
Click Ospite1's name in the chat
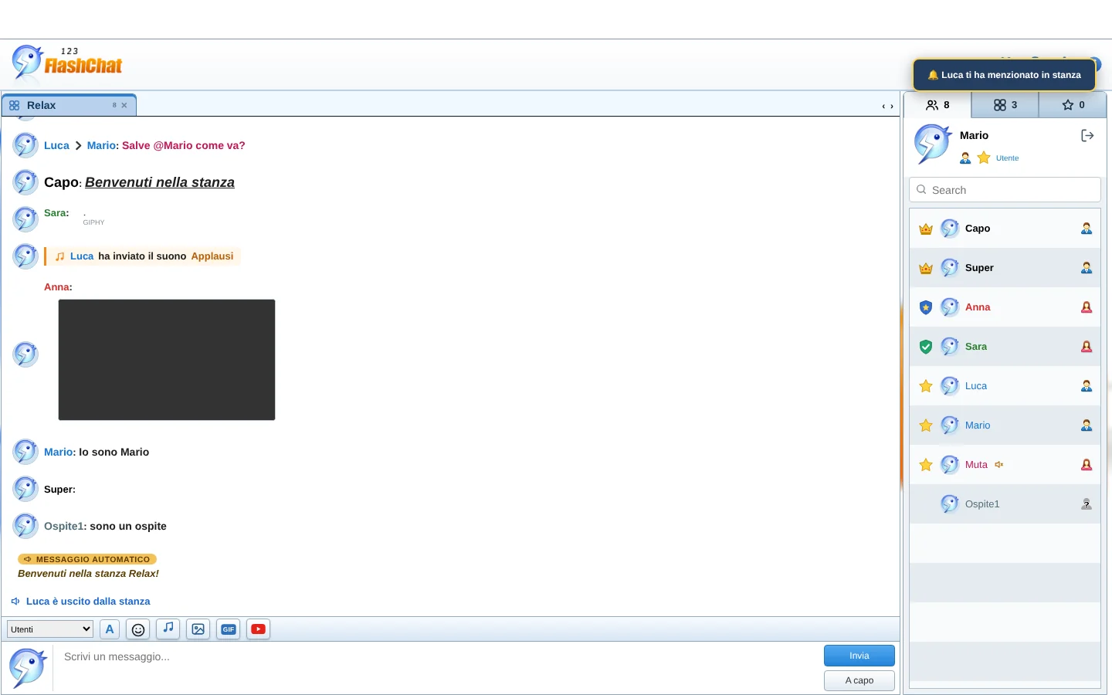pos(63,526)
